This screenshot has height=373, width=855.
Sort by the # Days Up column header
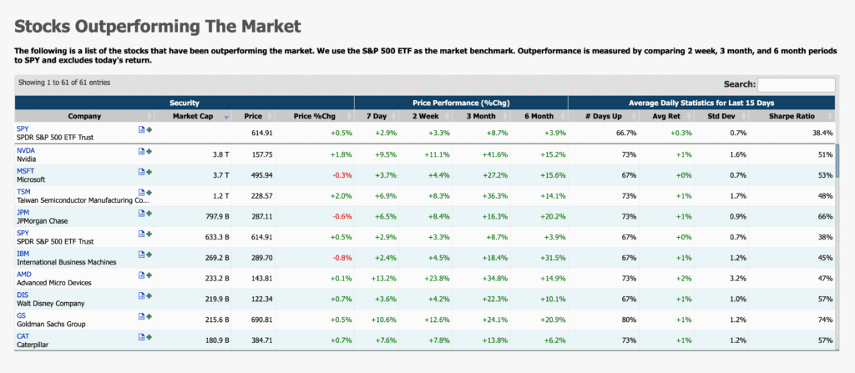coord(604,116)
